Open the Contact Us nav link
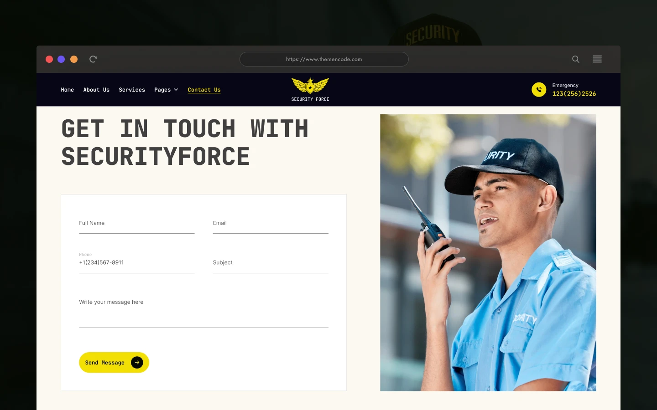The image size is (657, 410). [204, 90]
